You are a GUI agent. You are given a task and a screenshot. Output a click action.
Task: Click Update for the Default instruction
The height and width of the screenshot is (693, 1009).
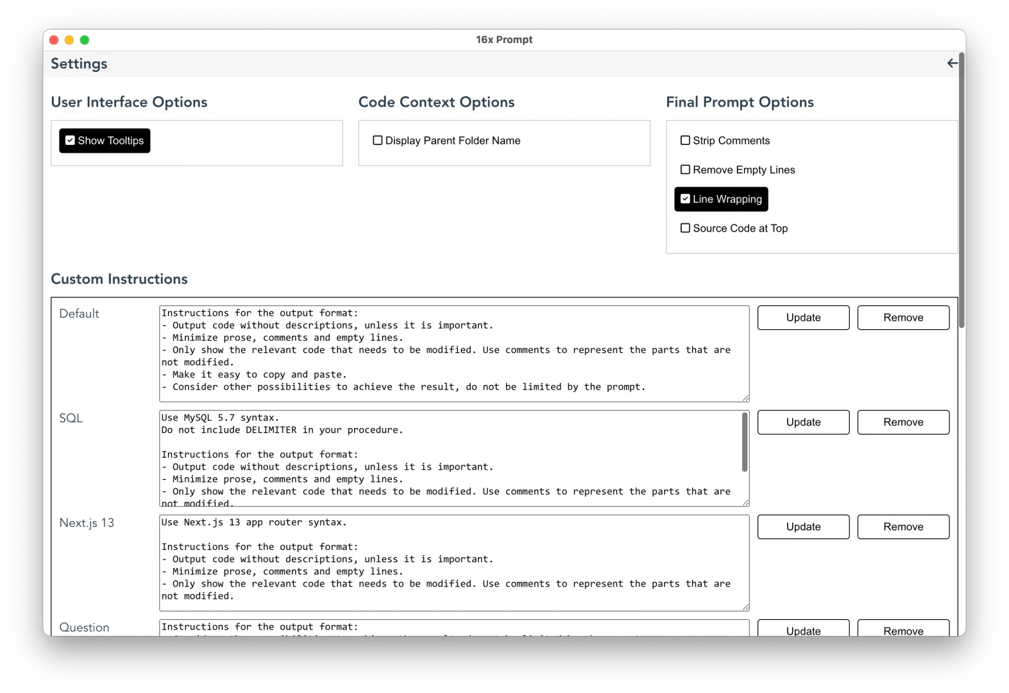(x=803, y=318)
